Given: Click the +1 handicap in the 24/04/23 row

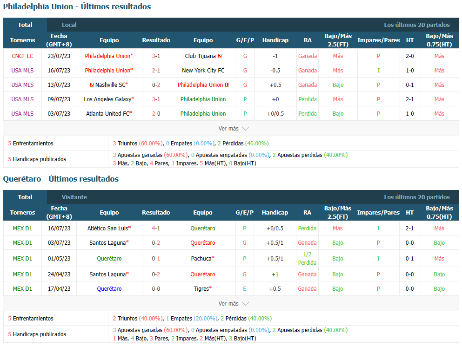Looking at the screenshot, I should coord(275,274).
